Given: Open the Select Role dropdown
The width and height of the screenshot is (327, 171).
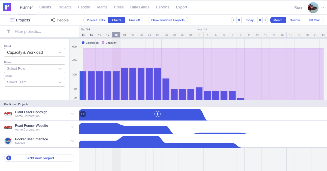Looking at the screenshot, I should pyautogui.click(x=34, y=69).
